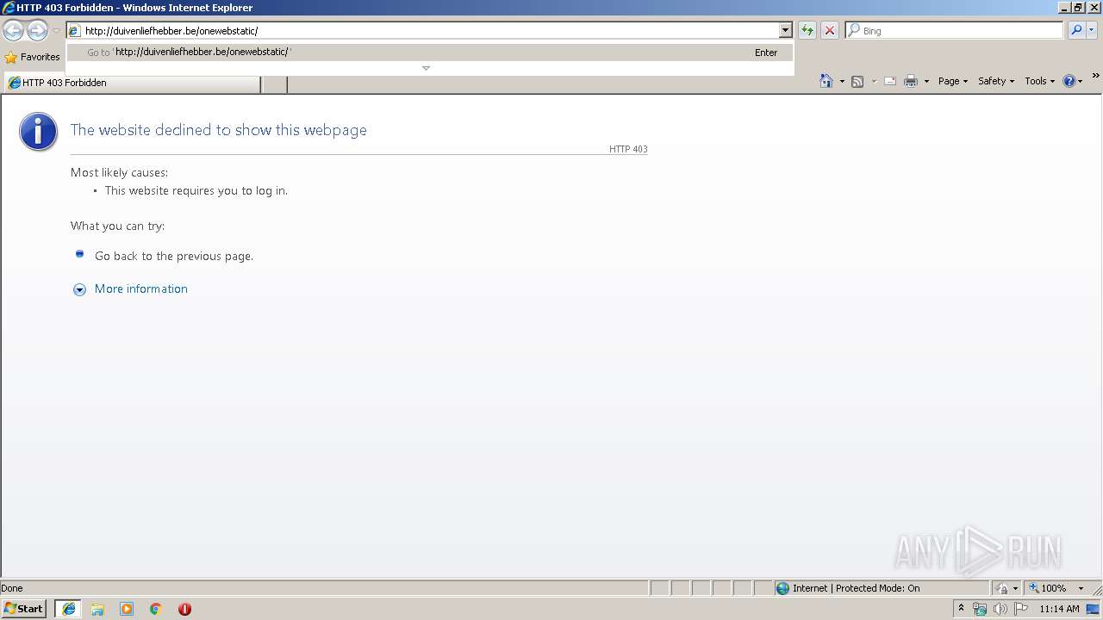The width and height of the screenshot is (1103, 620).
Task: Expand the More information section
Action: [x=140, y=288]
